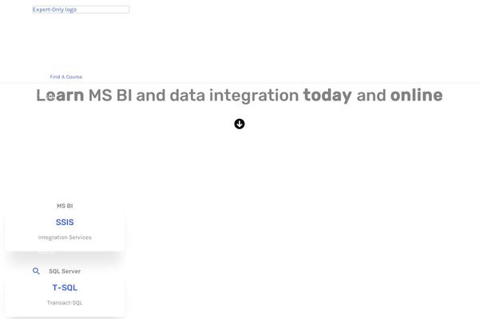
Task: Click the blue magnifier search icon
Action: click(36, 271)
